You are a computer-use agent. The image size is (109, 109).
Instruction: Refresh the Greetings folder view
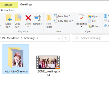[66, 38]
